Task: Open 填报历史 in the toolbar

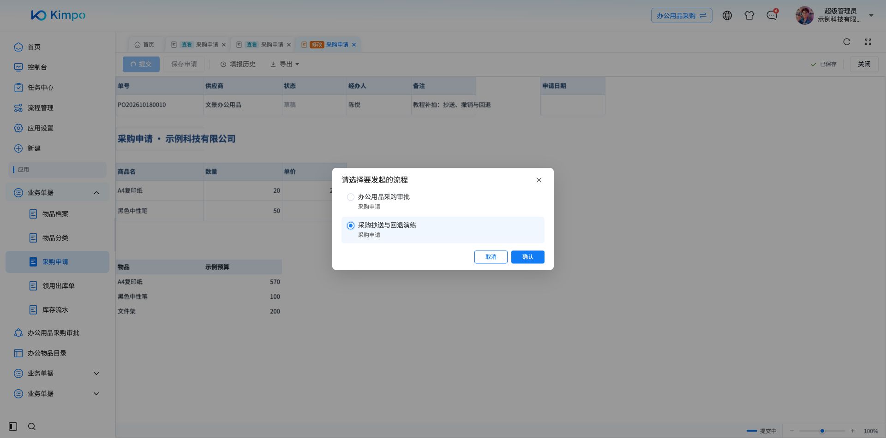Action: point(238,64)
